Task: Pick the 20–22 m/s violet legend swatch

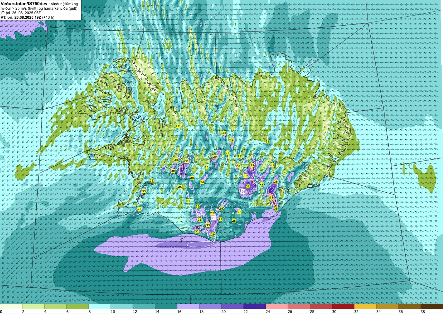Action: [233, 306]
